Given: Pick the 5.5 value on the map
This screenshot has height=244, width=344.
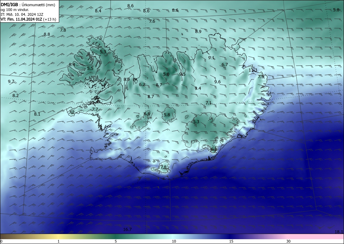Looking at the screenshot, I should 90,68.
